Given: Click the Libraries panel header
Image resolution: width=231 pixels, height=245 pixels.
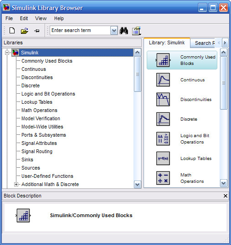Looking at the screenshot, I should coord(72,43).
